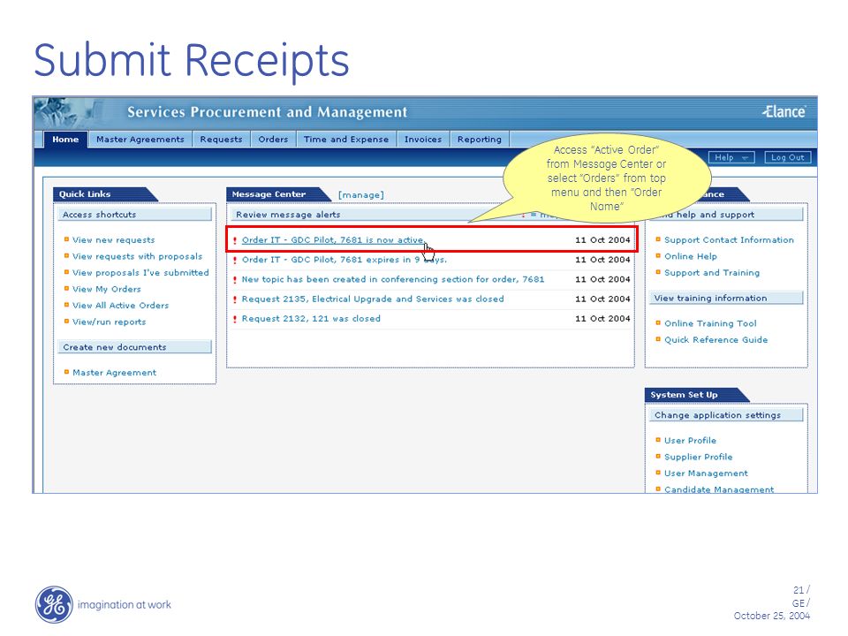848x636 pixels.
Task: Open Supplier Profile link
Action: [x=698, y=457]
